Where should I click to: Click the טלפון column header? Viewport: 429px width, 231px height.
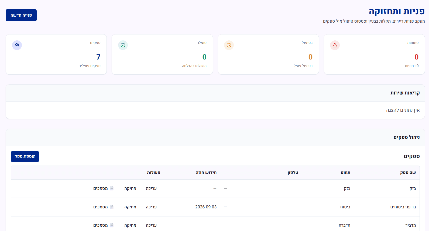pos(293,173)
